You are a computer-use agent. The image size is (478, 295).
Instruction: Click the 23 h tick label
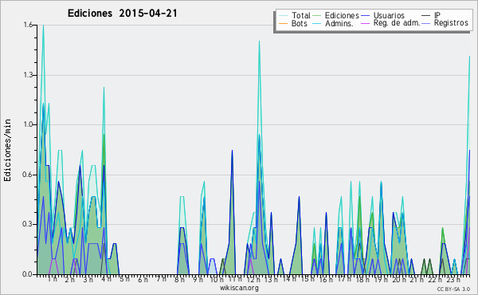453,279
